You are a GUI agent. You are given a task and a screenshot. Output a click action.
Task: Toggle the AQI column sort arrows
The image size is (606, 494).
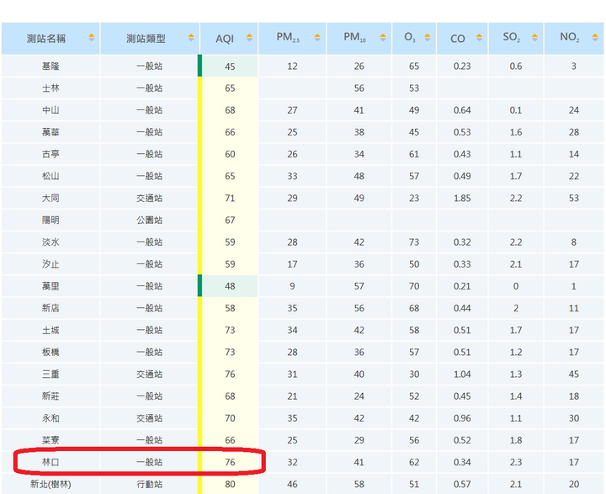tap(249, 38)
